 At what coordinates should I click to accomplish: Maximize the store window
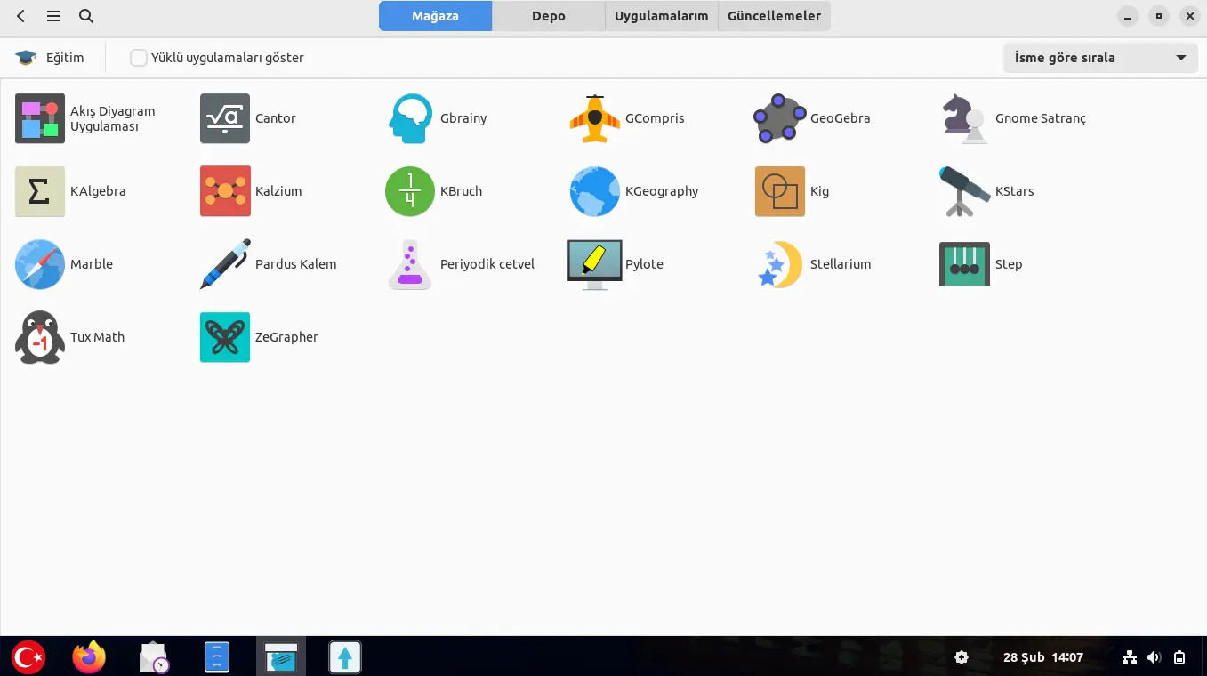[1158, 16]
